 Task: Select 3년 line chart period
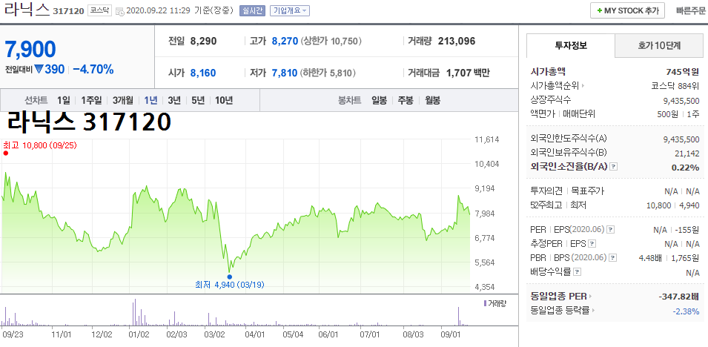[174, 100]
